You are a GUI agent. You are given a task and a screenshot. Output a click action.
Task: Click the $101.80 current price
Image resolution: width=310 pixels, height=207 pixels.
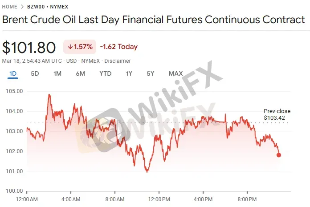point(29,47)
